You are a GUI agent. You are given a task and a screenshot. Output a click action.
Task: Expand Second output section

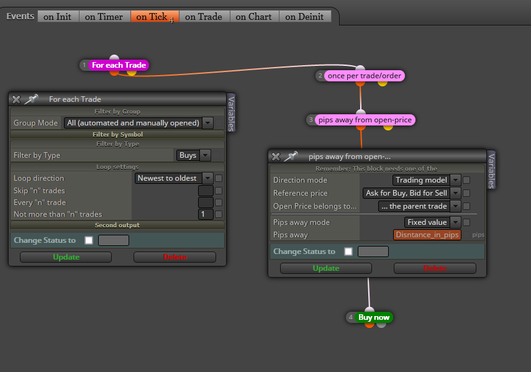(117, 225)
